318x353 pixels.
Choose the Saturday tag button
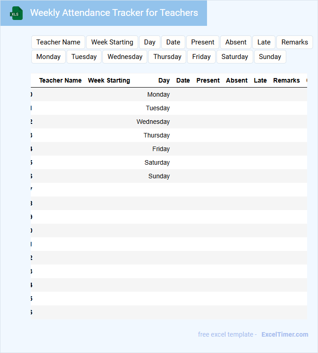(x=235, y=57)
